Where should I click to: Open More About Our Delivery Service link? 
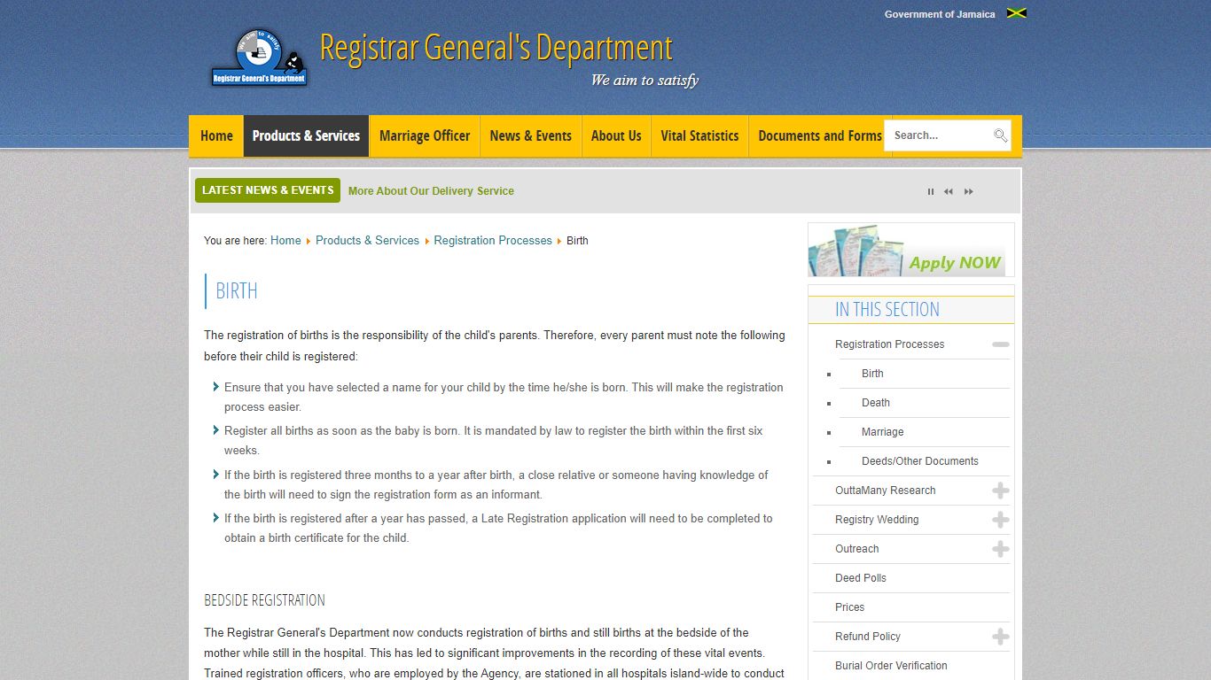point(431,191)
